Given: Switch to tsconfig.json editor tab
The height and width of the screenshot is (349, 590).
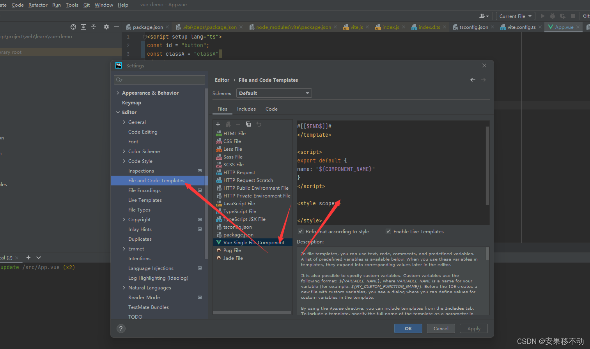Looking at the screenshot, I should tap(473, 27).
